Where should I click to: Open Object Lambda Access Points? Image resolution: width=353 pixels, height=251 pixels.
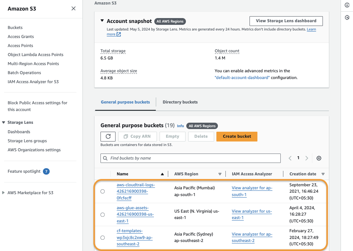[36, 55]
